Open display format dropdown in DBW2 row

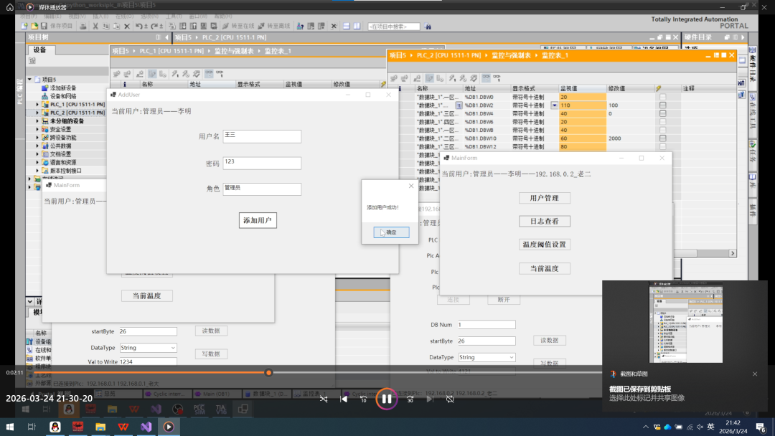pyautogui.click(x=554, y=105)
